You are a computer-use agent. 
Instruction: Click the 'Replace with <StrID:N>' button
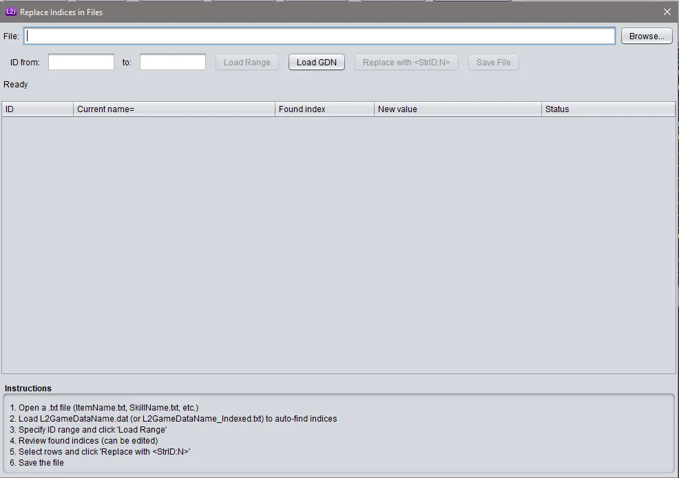(406, 62)
